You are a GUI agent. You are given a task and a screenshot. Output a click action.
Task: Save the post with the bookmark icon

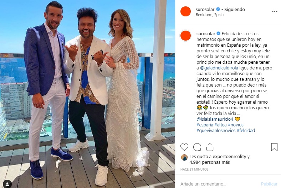click(274, 147)
